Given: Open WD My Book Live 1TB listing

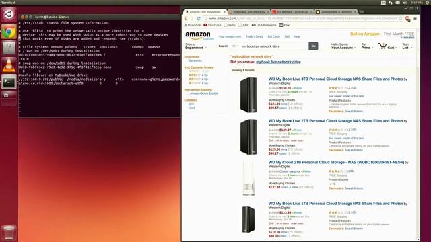Looking at the screenshot, I should tap(335, 204).
